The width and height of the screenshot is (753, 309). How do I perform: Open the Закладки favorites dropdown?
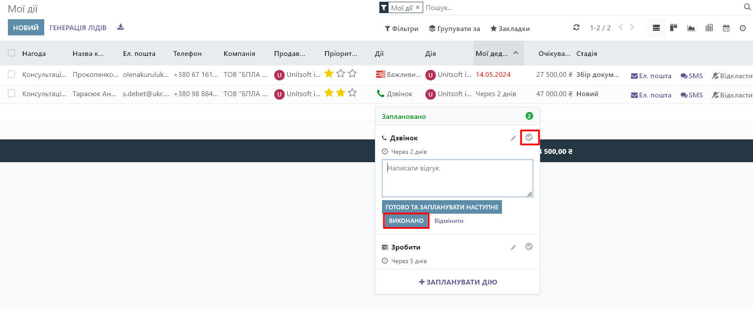(510, 28)
